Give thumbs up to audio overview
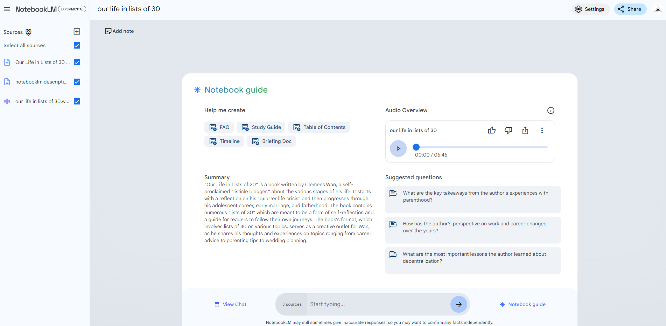 492,130
